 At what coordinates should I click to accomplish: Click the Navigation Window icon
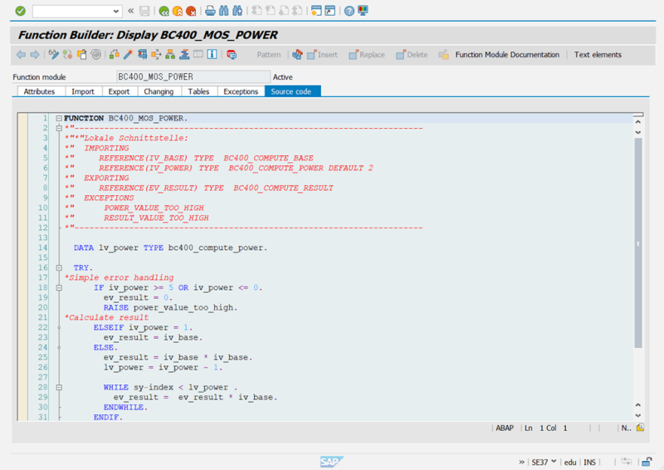pyautogui.click(x=184, y=54)
